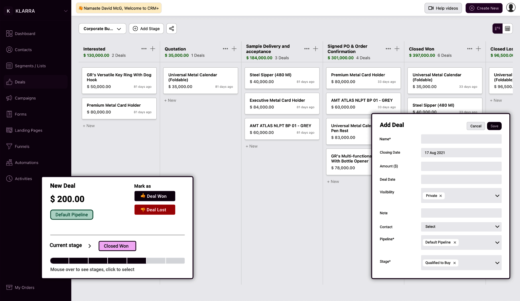The width and height of the screenshot is (520, 301).
Task: Open Automations in the sidebar
Action: pyautogui.click(x=26, y=163)
